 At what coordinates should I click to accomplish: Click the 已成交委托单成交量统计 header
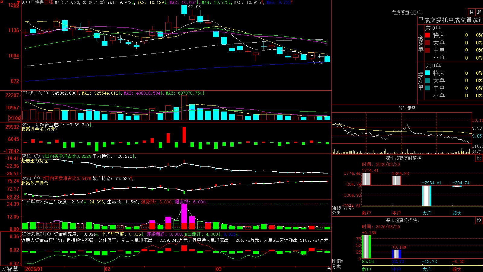(450, 20)
